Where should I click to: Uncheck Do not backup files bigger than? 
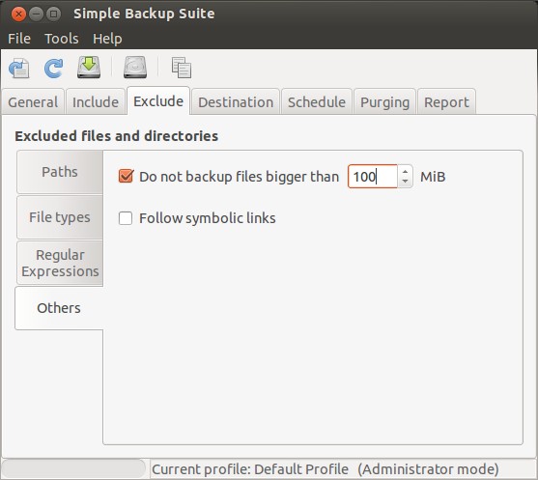(x=126, y=177)
